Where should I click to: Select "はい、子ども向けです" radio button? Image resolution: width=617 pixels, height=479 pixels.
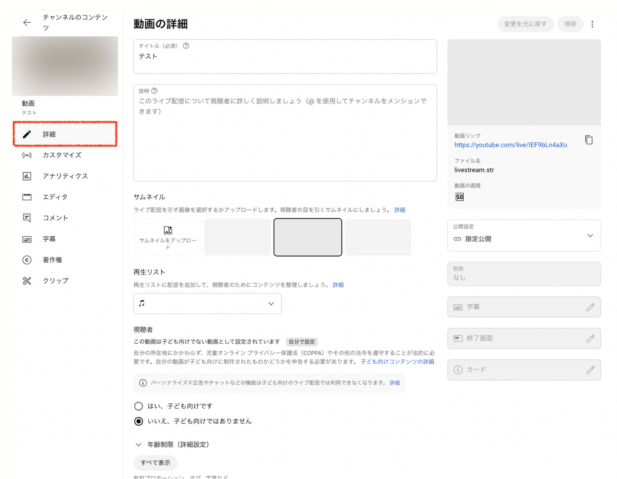point(139,406)
